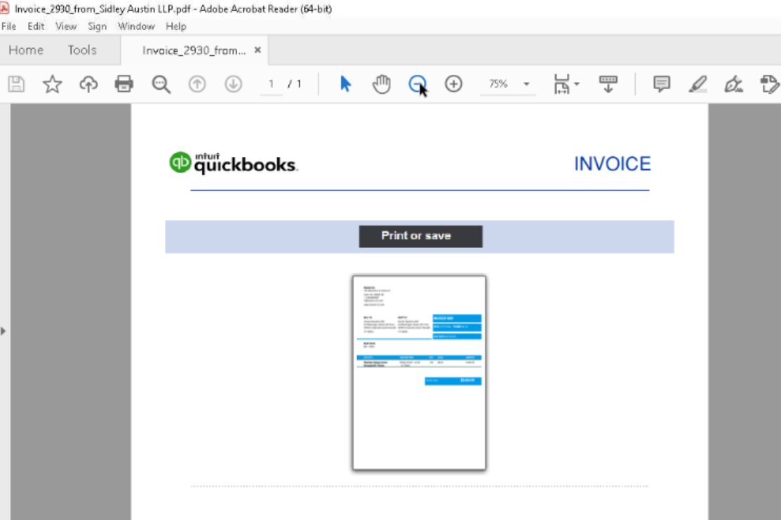Image resolution: width=781 pixels, height=520 pixels.
Task: Expand the left navigation pane arrow
Action: pyautogui.click(x=4, y=331)
